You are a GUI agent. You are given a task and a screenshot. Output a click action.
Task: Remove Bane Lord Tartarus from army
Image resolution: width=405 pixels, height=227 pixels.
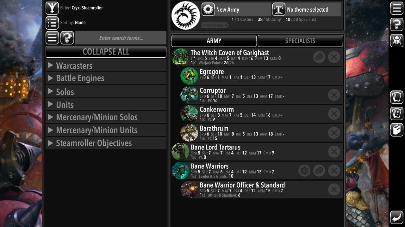(x=334, y=152)
